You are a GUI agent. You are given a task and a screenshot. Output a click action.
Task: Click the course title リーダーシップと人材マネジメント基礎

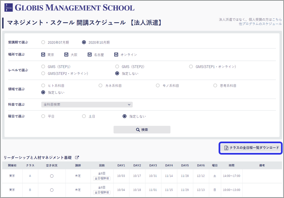coord(38,158)
